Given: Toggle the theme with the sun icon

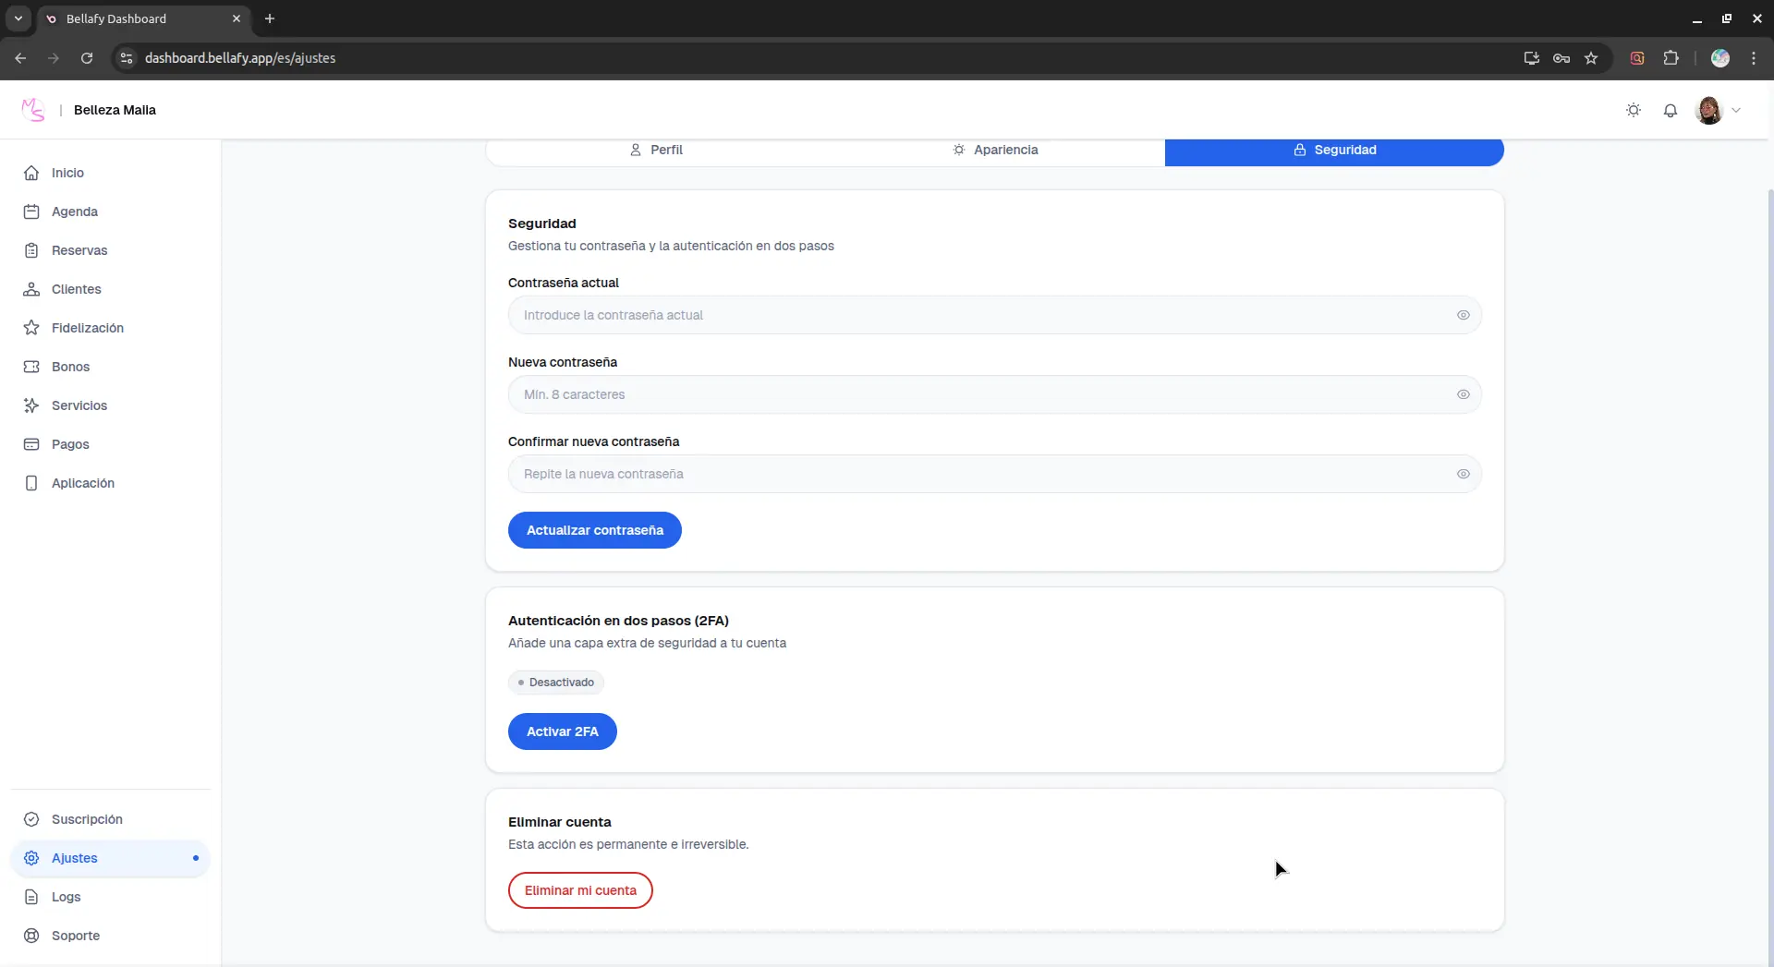Looking at the screenshot, I should tap(1634, 110).
